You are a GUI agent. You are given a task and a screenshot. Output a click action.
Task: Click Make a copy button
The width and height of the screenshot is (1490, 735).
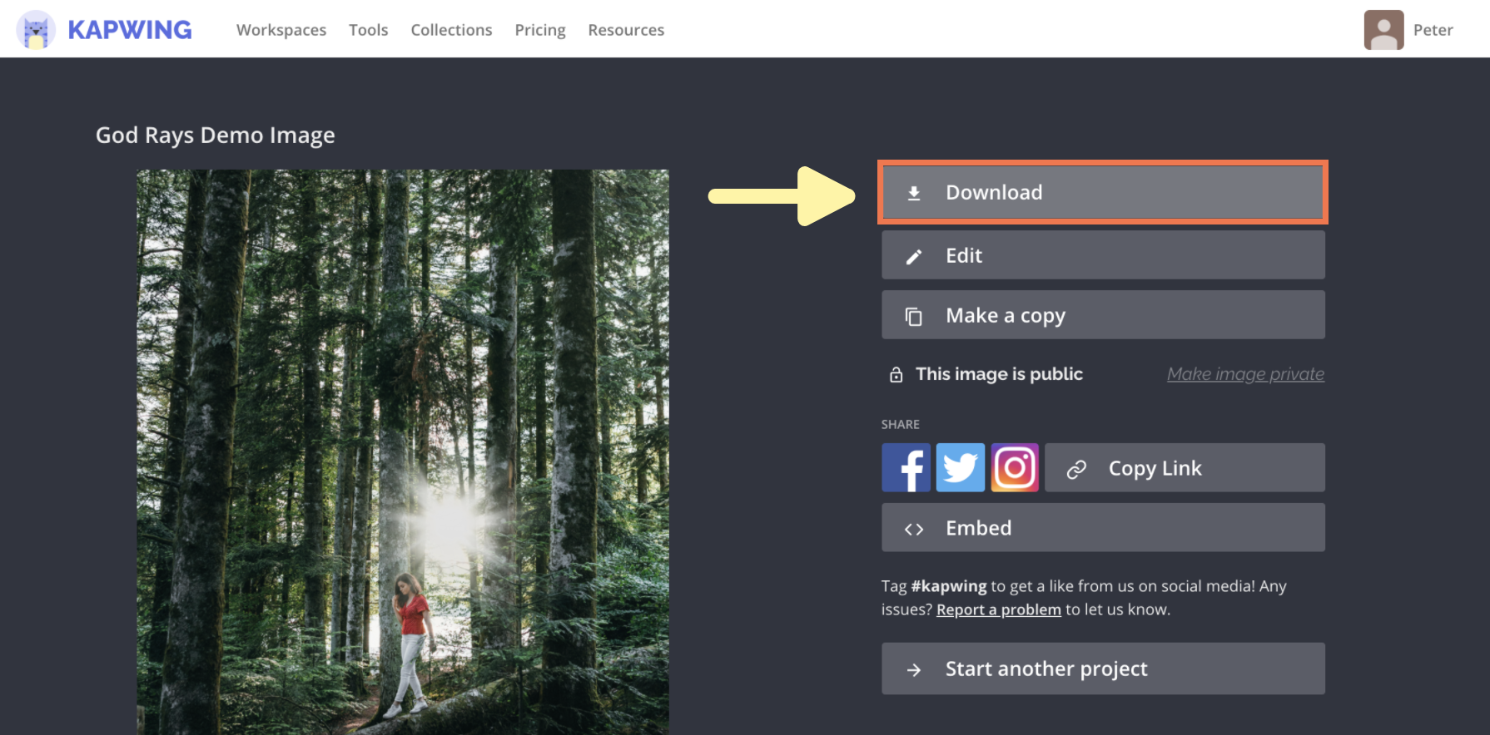tap(1103, 315)
